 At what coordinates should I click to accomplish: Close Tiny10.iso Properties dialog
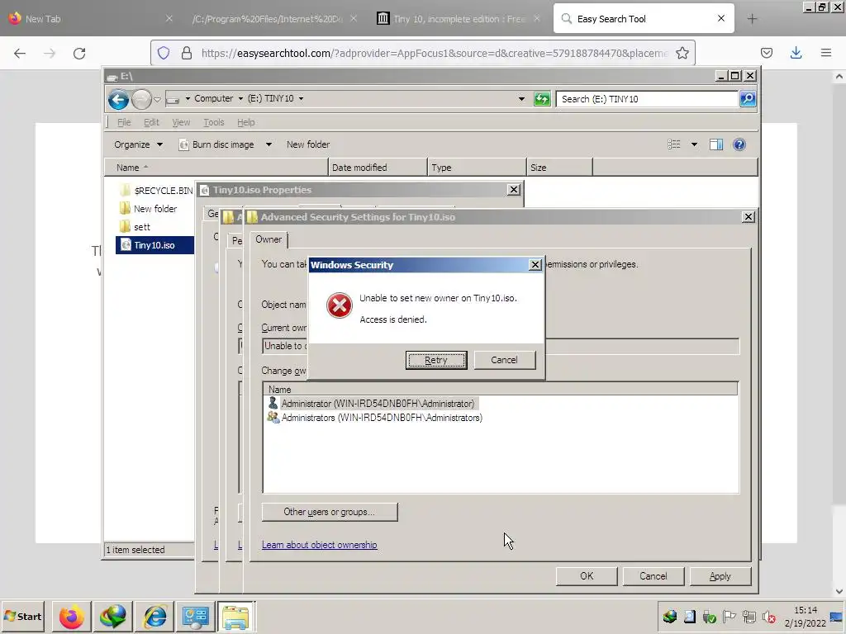point(514,190)
